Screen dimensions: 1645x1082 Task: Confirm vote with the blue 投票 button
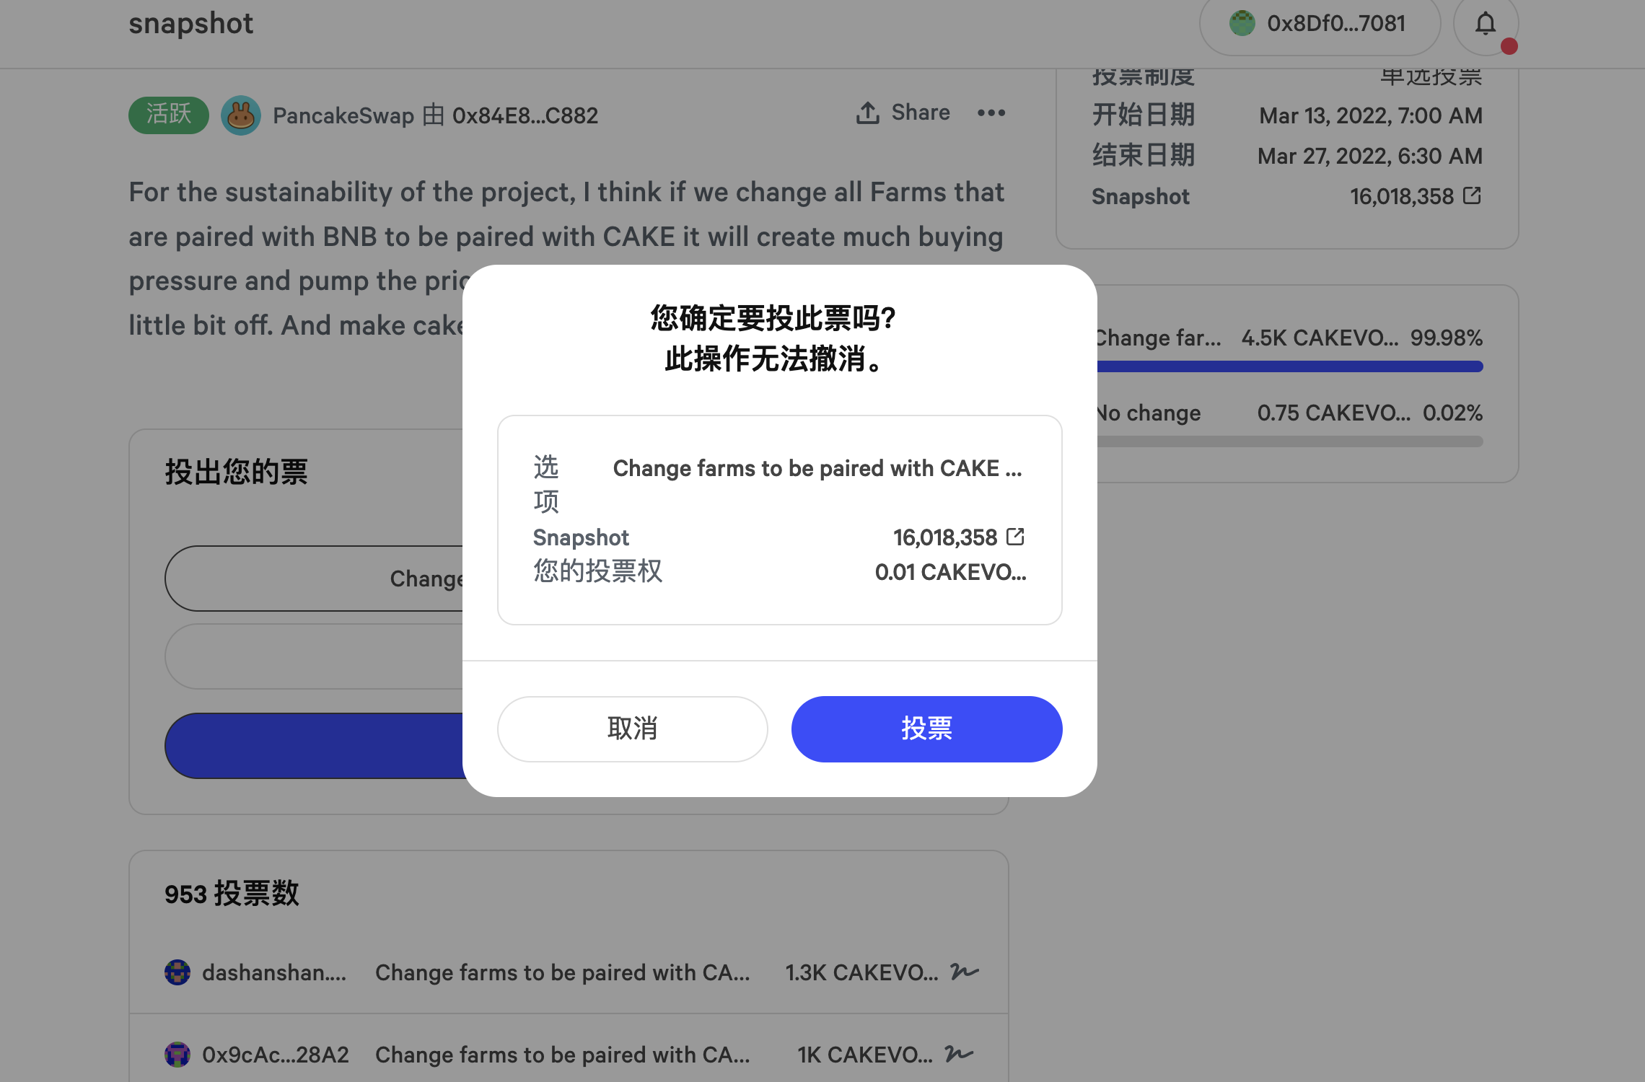[x=926, y=729]
